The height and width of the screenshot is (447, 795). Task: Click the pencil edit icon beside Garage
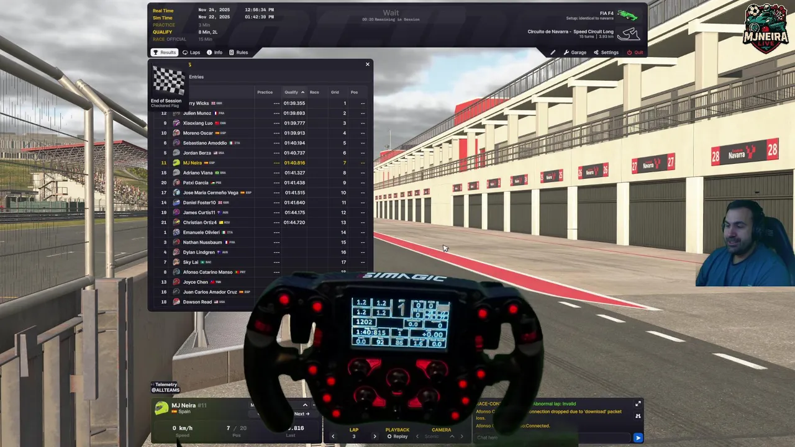[553, 52]
